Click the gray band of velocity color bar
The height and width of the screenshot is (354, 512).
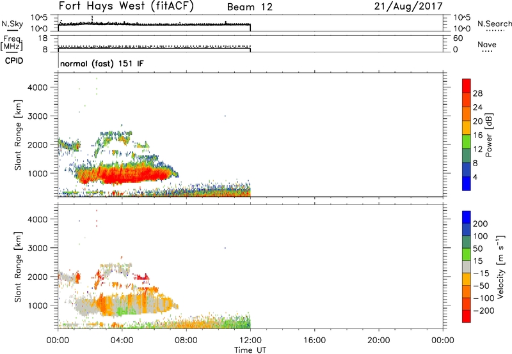pos(467,266)
